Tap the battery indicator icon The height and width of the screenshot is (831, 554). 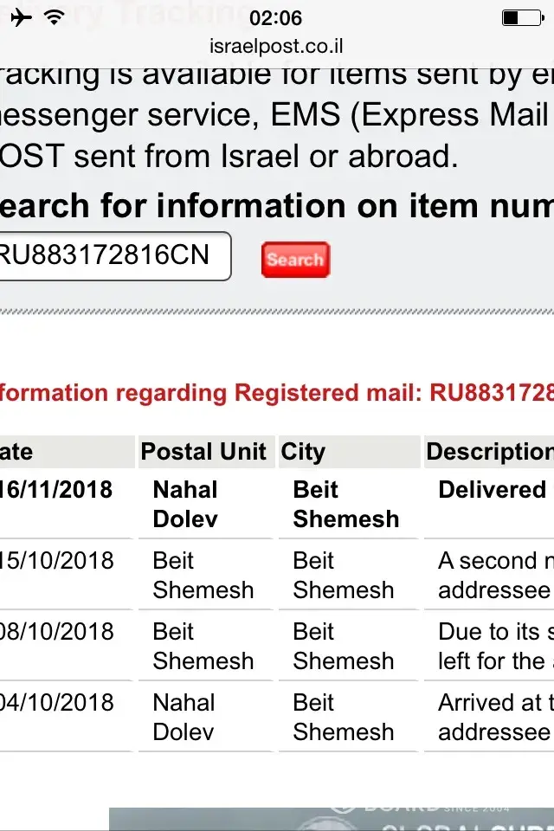tap(521, 18)
